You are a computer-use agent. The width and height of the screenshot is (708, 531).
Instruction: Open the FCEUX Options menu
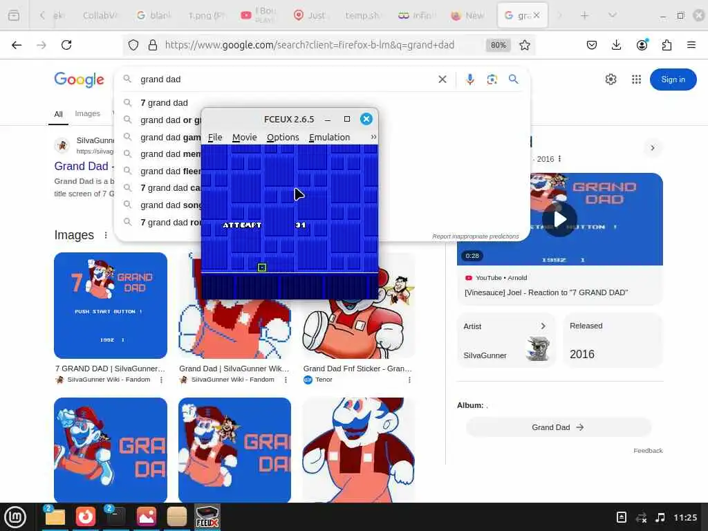point(283,138)
